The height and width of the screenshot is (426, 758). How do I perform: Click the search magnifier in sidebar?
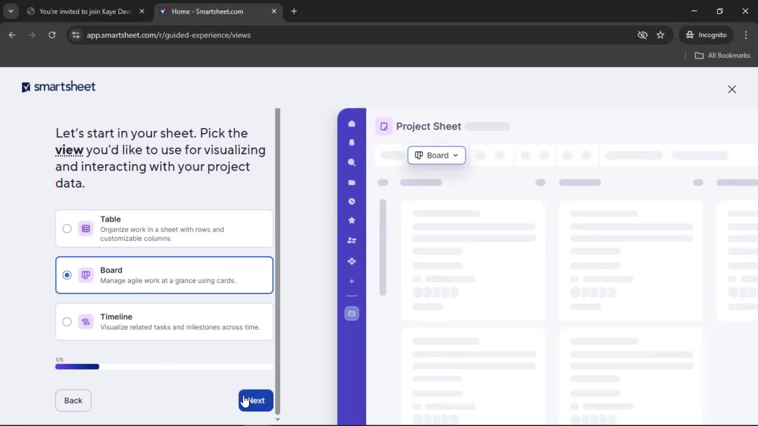[x=351, y=163]
